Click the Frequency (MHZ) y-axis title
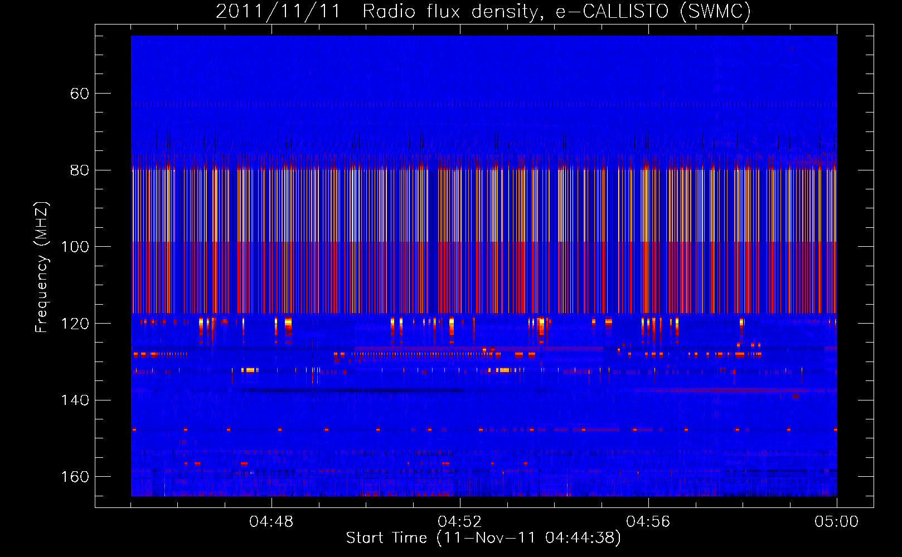Screen dimensions: 902x557 [x=42, y=267]
